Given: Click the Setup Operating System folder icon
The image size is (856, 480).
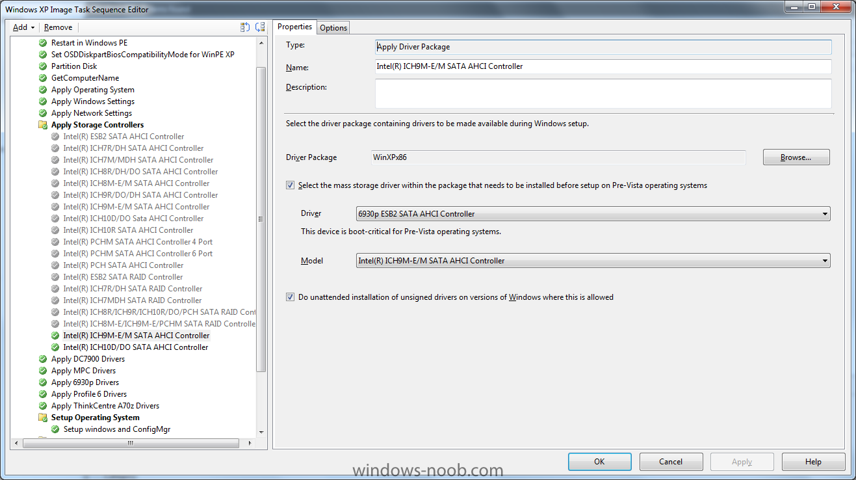Looking at the screenshot, I should point(43,418).
